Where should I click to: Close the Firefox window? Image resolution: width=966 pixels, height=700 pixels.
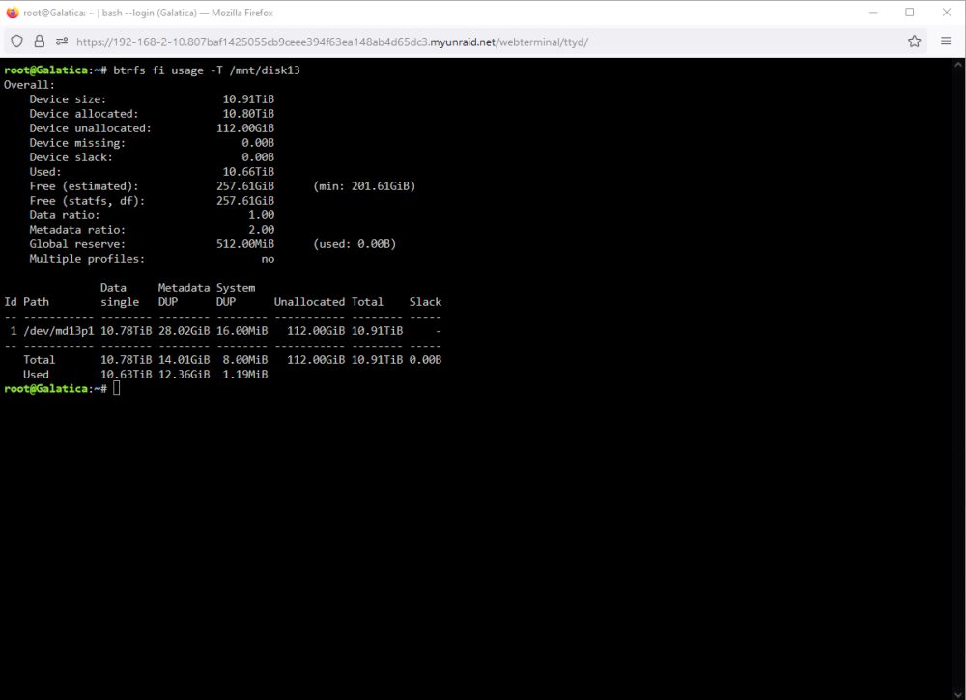(947, 13)
